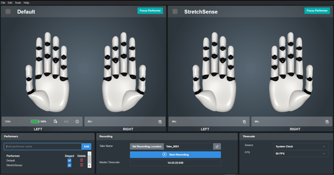Open the Tools menu
This screenshot has width=334, height=175.
click(x=18, y=3)
